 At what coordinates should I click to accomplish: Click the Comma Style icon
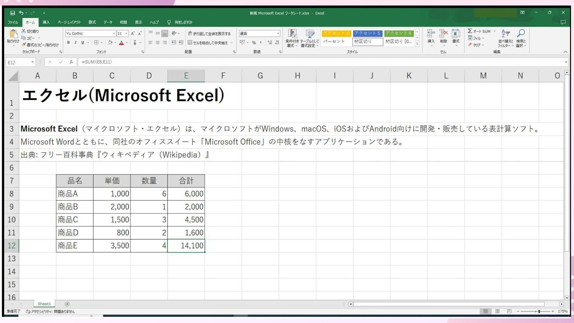click(x=261, y=42)
